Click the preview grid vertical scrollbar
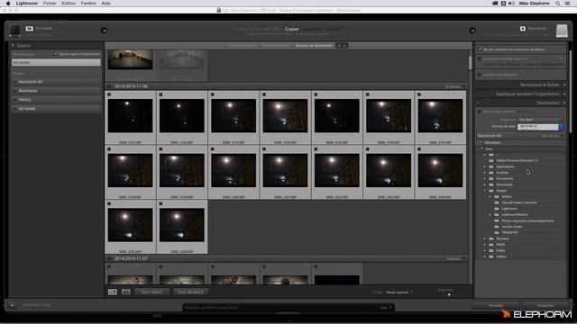The height and width of the screenshot is (324, 577). tap(470, 62)
